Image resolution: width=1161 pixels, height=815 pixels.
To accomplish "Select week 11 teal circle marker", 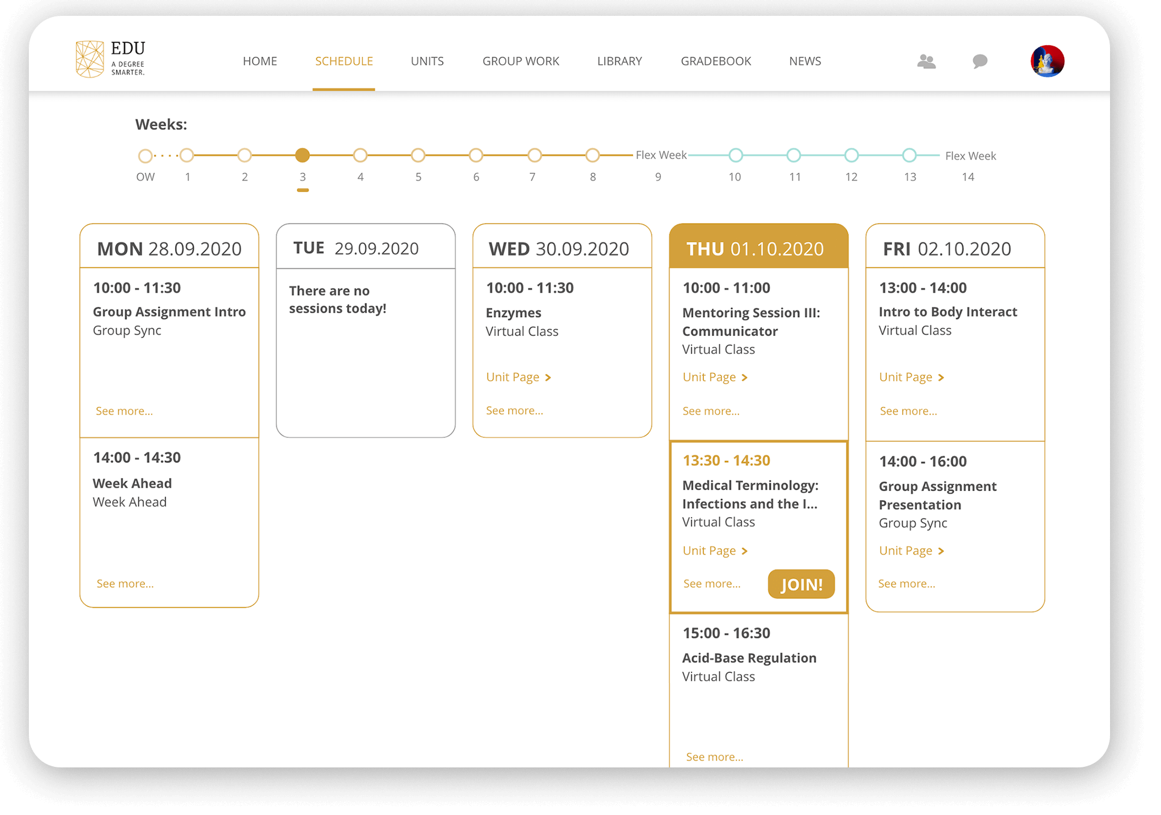I will [x=793, y=155].
